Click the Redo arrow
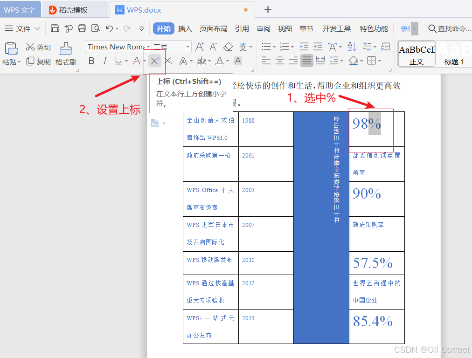The image size is (472, 358). pyautogui.click(x=127, y=28)
